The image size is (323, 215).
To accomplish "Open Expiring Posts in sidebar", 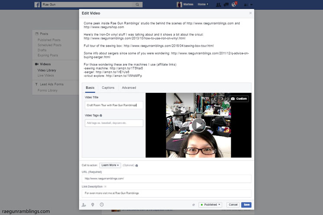I will (x=48, y=55).
